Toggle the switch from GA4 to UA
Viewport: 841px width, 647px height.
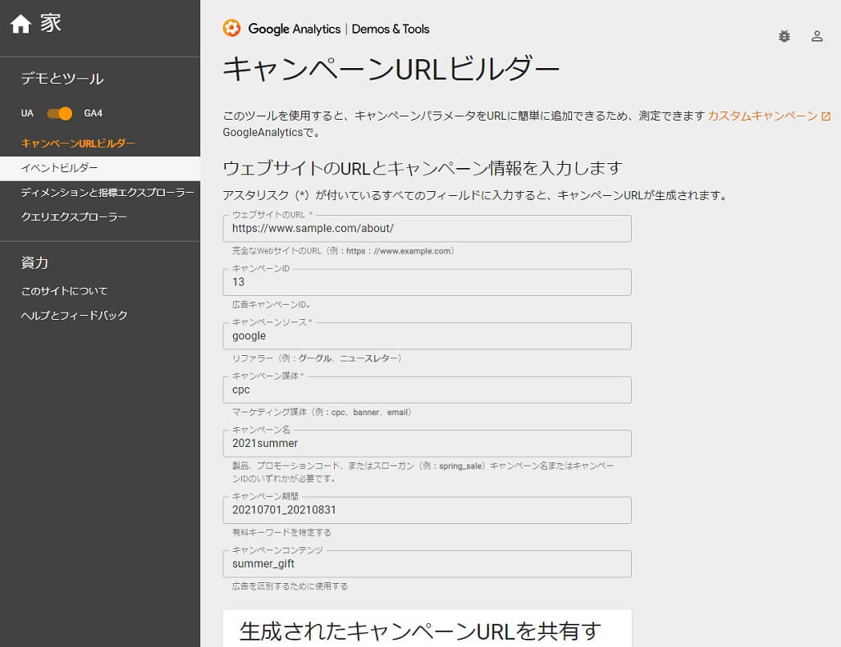coord(57,114)
